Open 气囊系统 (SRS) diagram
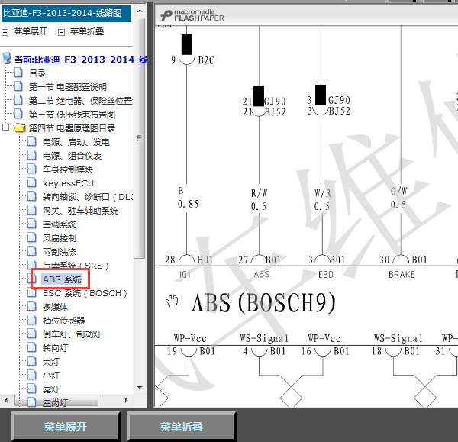Viewport: 458px width, 442px height. pos(76,266)
